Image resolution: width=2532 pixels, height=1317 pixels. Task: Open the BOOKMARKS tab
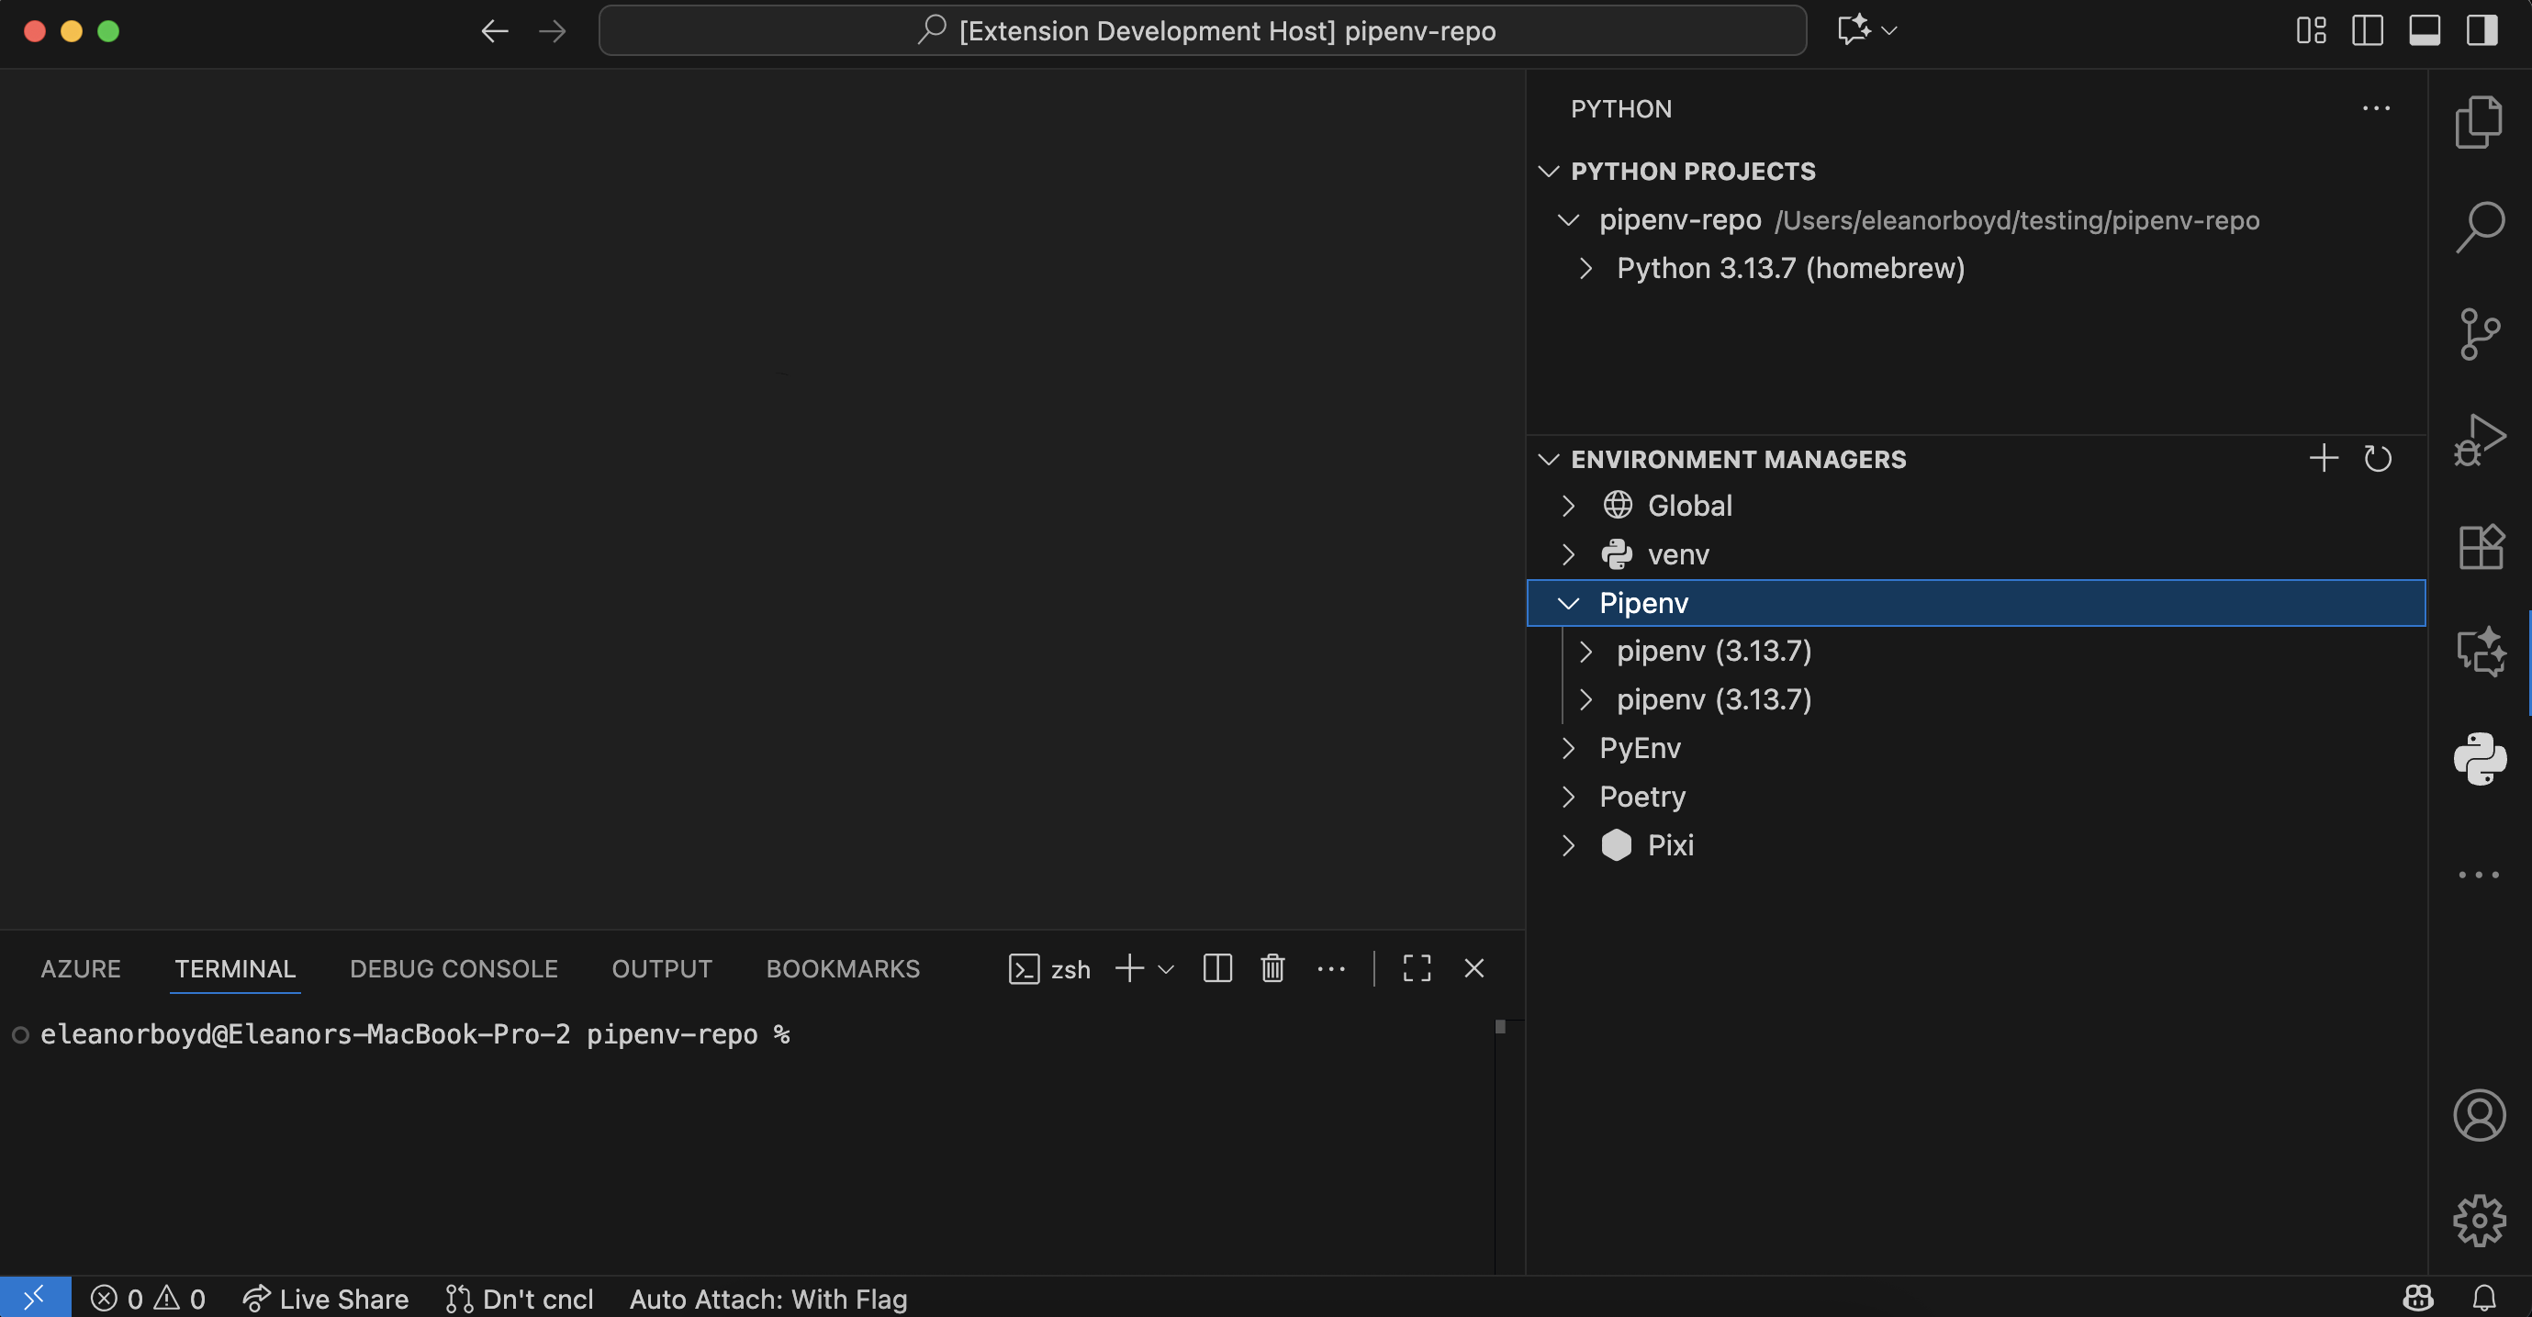click(841, 968)
